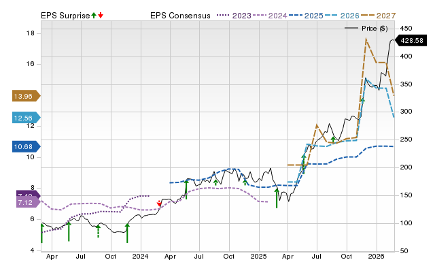Click the '2026' label on the x-axis
The image size is (435, 260).
pyautogui.click(x=376, y=256)
